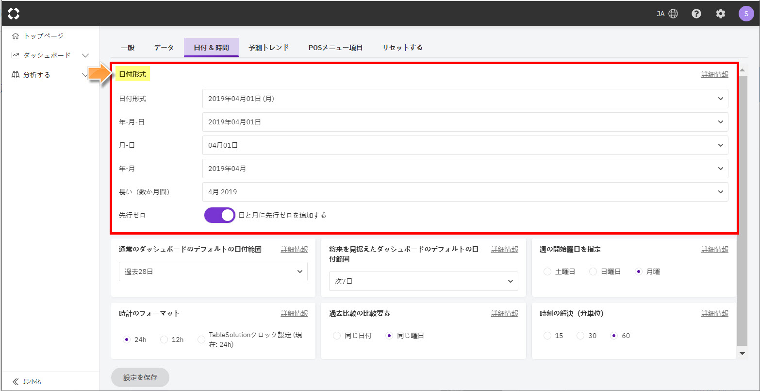This screenshot has width=760, height=391.
Task: Open 詳細情報 for 時計のフォーマット
Action: [x=294, y=313]
